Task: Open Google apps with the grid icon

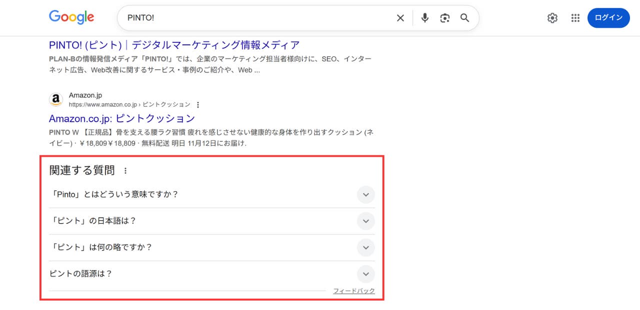Action: [575, 17]
